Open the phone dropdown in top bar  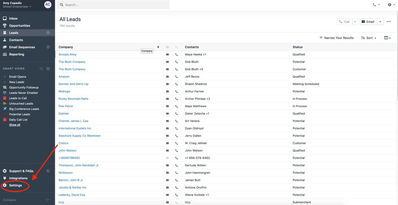(x=376, y=5)
